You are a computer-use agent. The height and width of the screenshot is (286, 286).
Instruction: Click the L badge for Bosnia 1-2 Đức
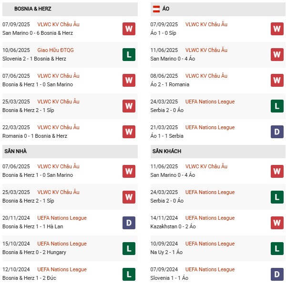(x=129, y=274)
